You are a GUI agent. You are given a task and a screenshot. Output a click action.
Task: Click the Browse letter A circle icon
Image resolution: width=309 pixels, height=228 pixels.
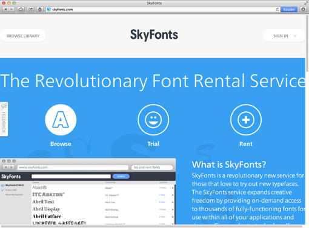tap(61, 120)
